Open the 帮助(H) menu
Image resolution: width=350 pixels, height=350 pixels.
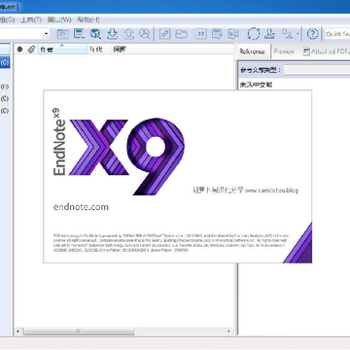88,19
